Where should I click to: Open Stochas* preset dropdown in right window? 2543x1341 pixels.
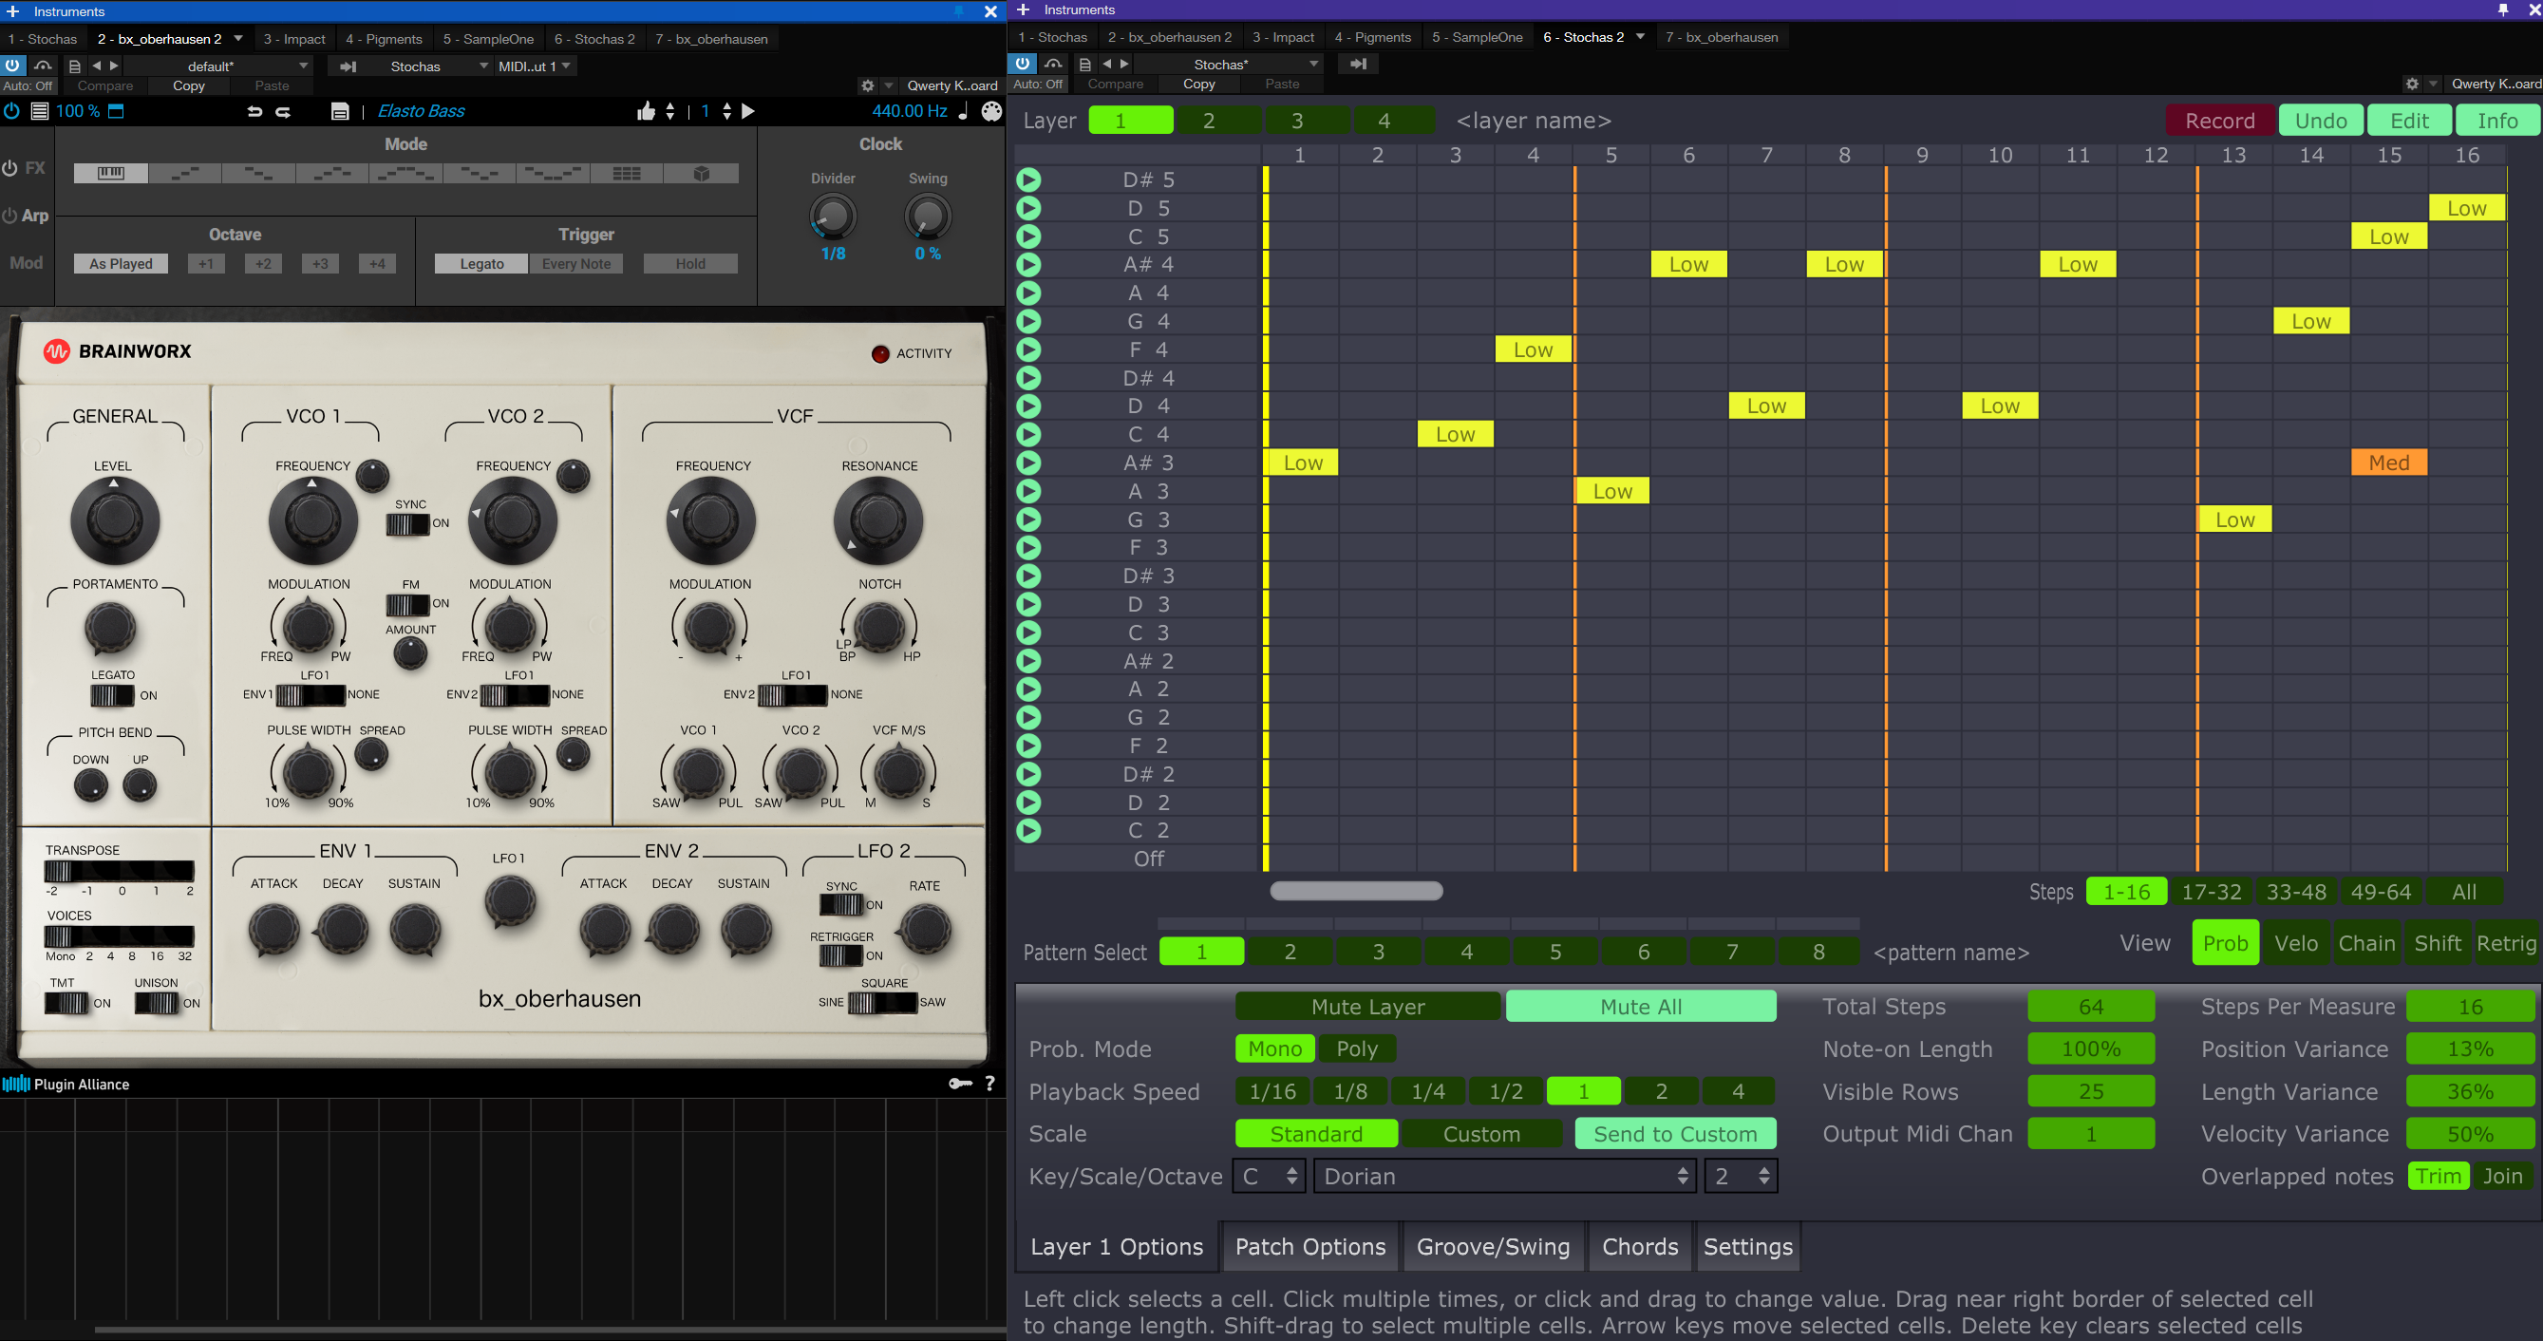click(1230, 65)
